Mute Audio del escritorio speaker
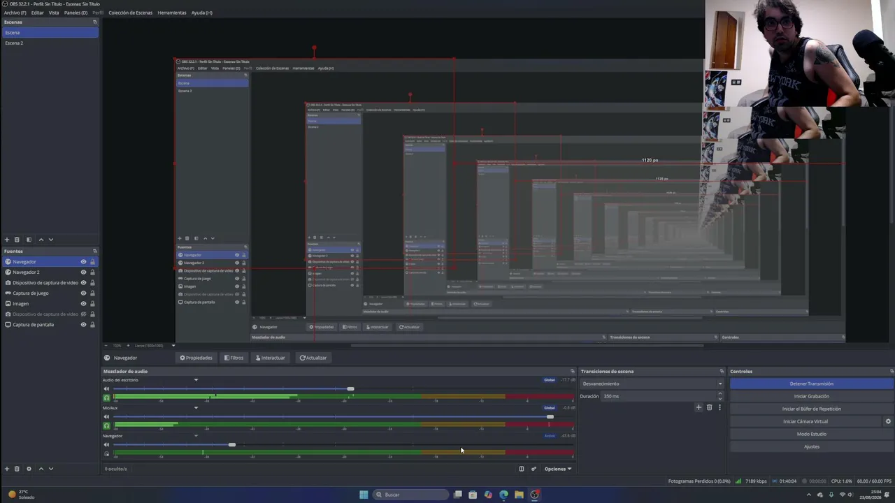Image resolution: width=895 pixels, height=503 pixels. (x=107, y=388)
